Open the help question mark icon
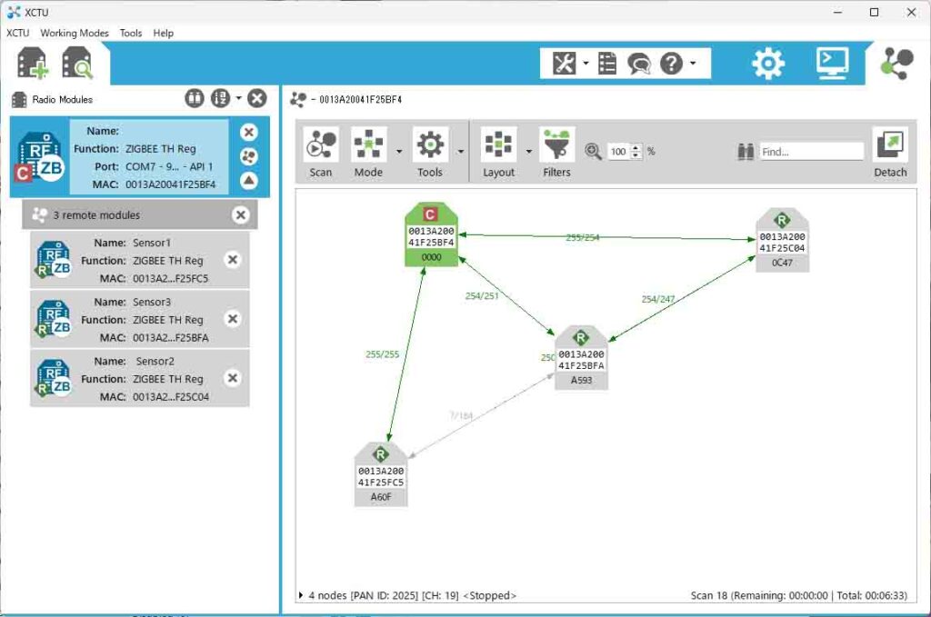 672,64
